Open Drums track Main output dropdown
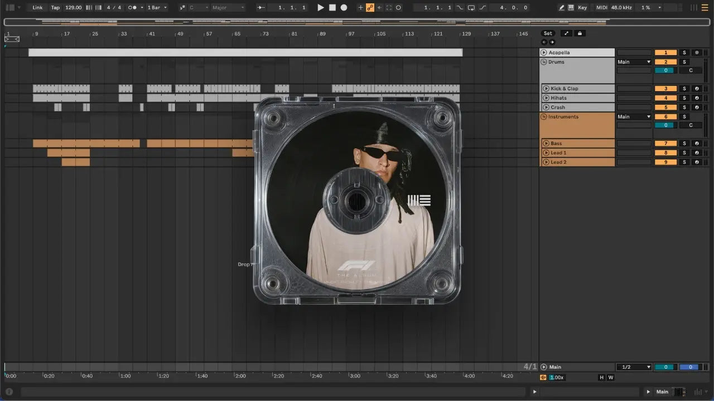This screenshot has width=714, height=401. pos(634,62)
